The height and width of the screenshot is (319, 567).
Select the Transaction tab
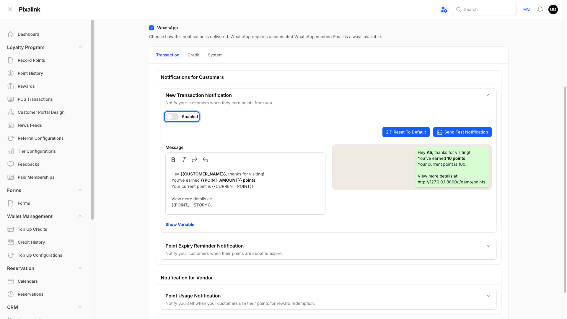pos(168,55)
